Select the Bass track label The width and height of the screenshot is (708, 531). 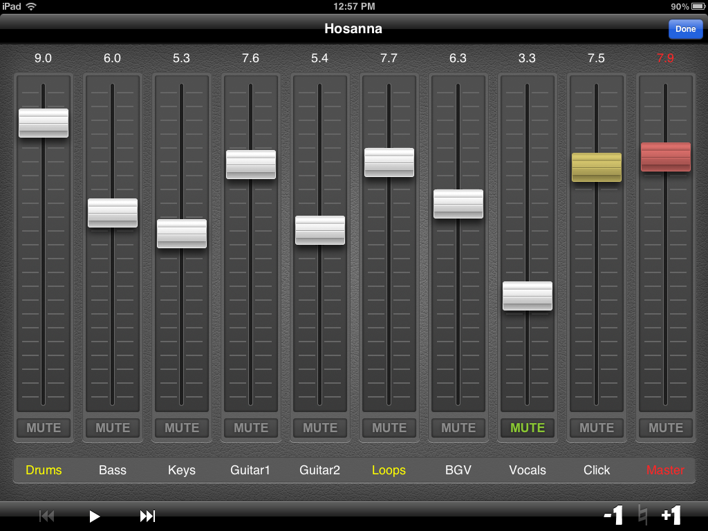[113, 470]
